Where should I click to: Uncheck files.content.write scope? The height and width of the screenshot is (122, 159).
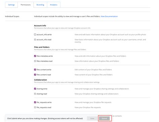[x=35, y=70]
